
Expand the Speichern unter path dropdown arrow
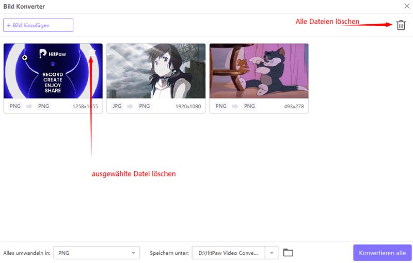point(272,253)
